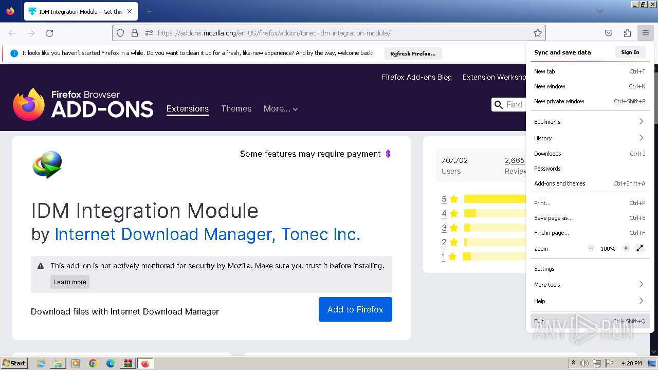Click the volume speaker tray icon
Image resolution: width=658 pixels, height=370 pixels.
584,363
